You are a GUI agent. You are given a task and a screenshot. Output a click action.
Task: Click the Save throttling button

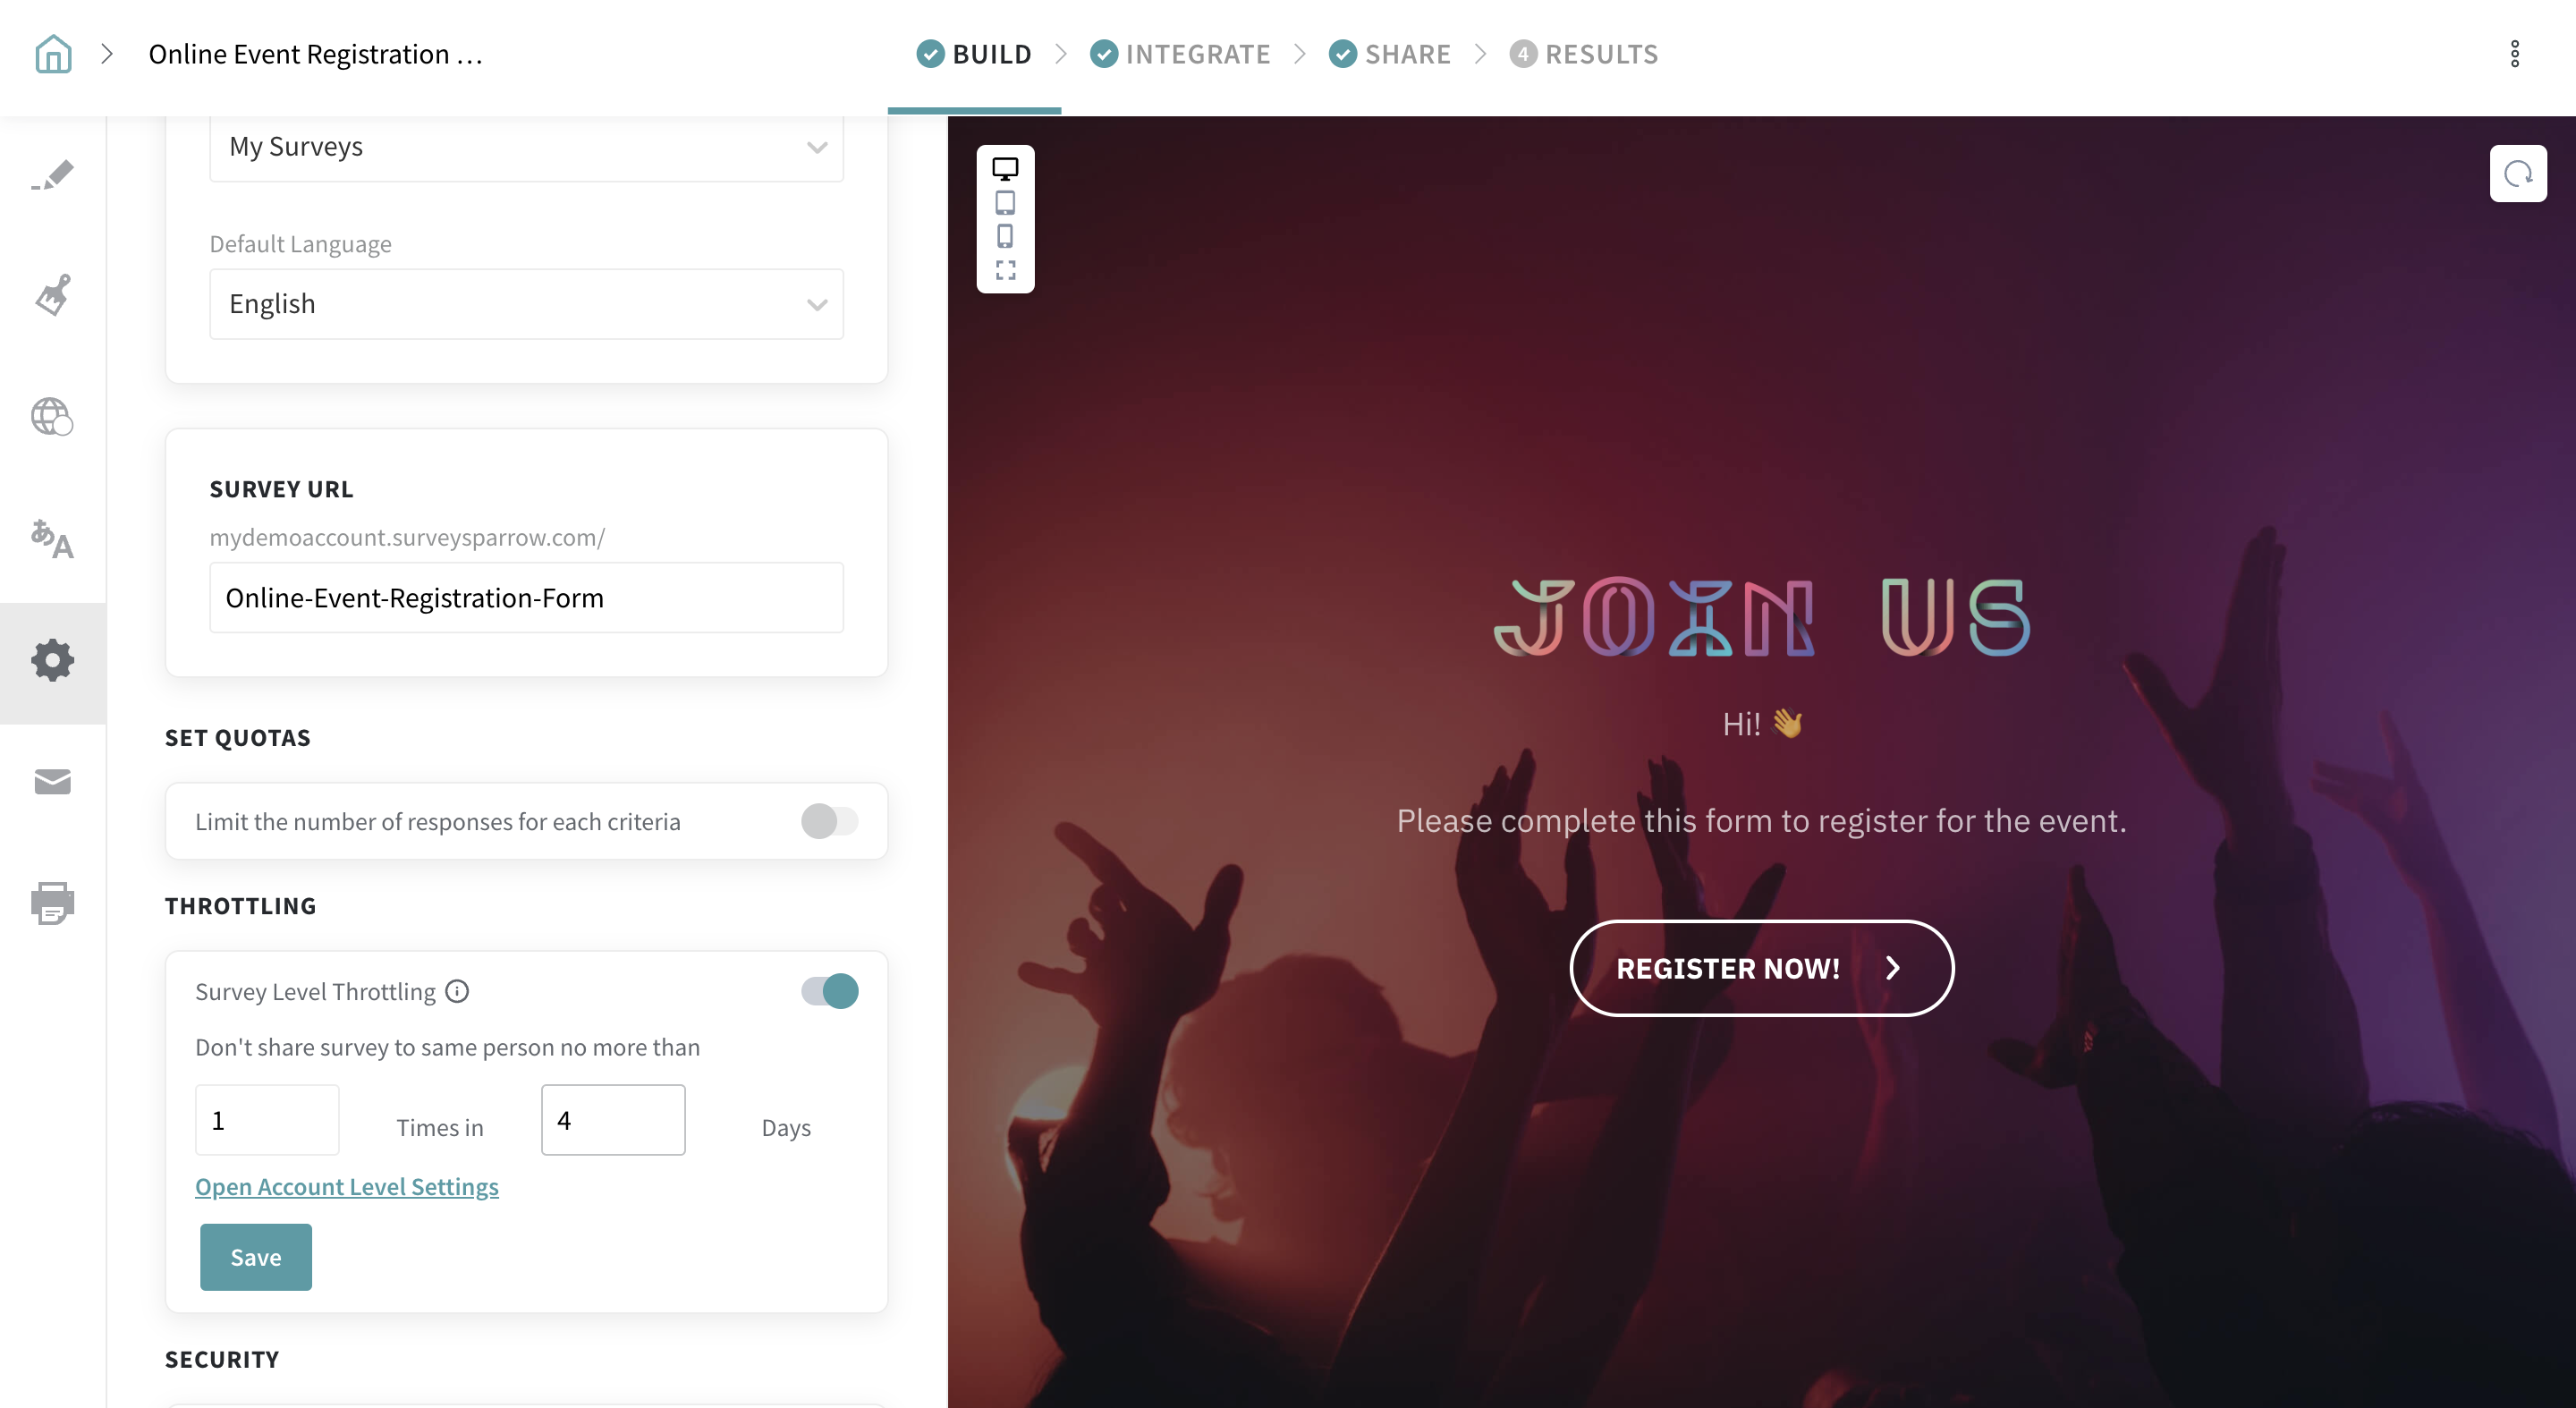pos(256,1257)
